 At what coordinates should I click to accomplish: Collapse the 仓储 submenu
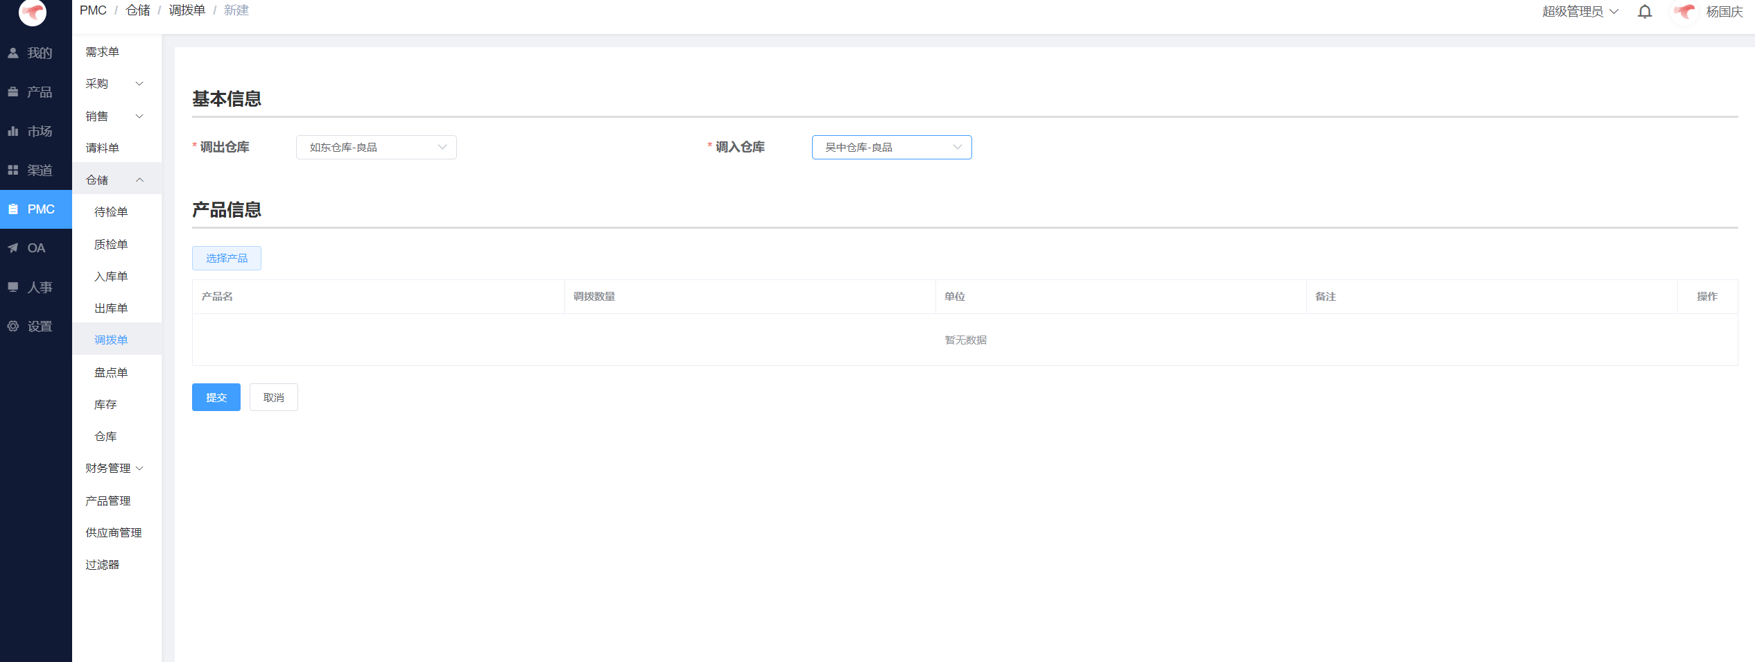coord(116,180)
